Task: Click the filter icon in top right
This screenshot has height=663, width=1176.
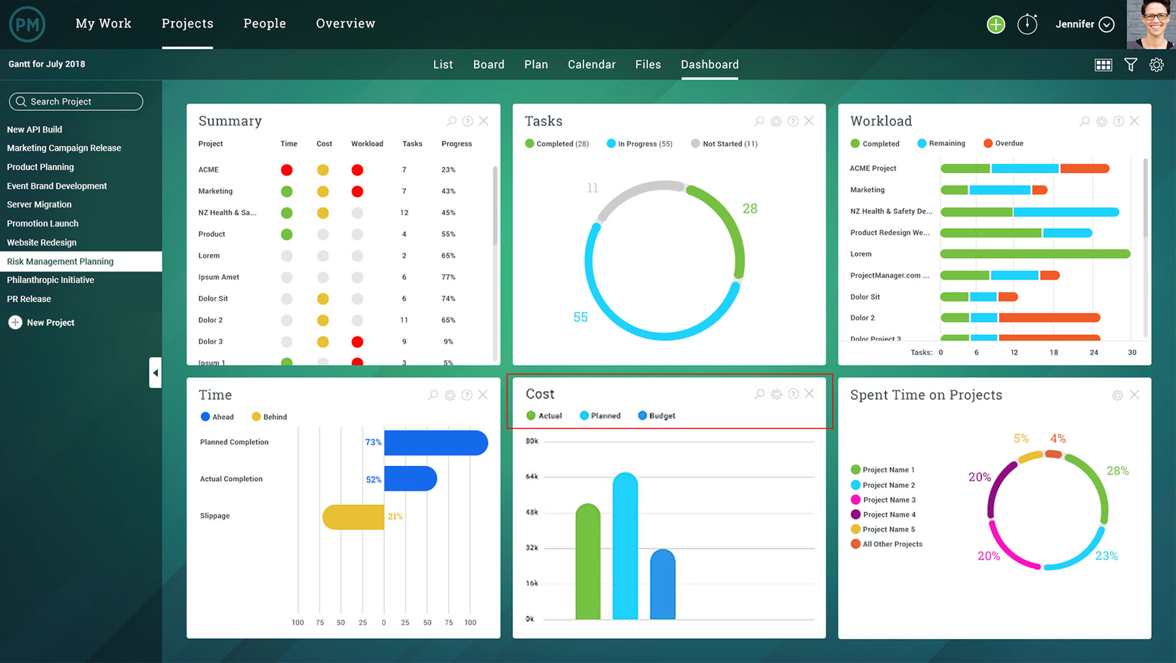Action: (x=1132, y=64)
